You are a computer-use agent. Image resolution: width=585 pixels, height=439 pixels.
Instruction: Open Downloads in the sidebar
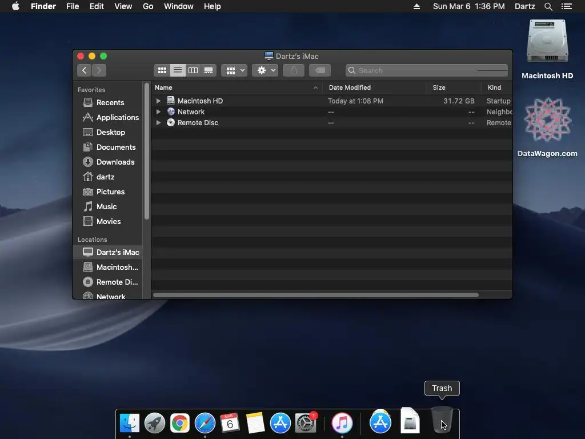108,162
